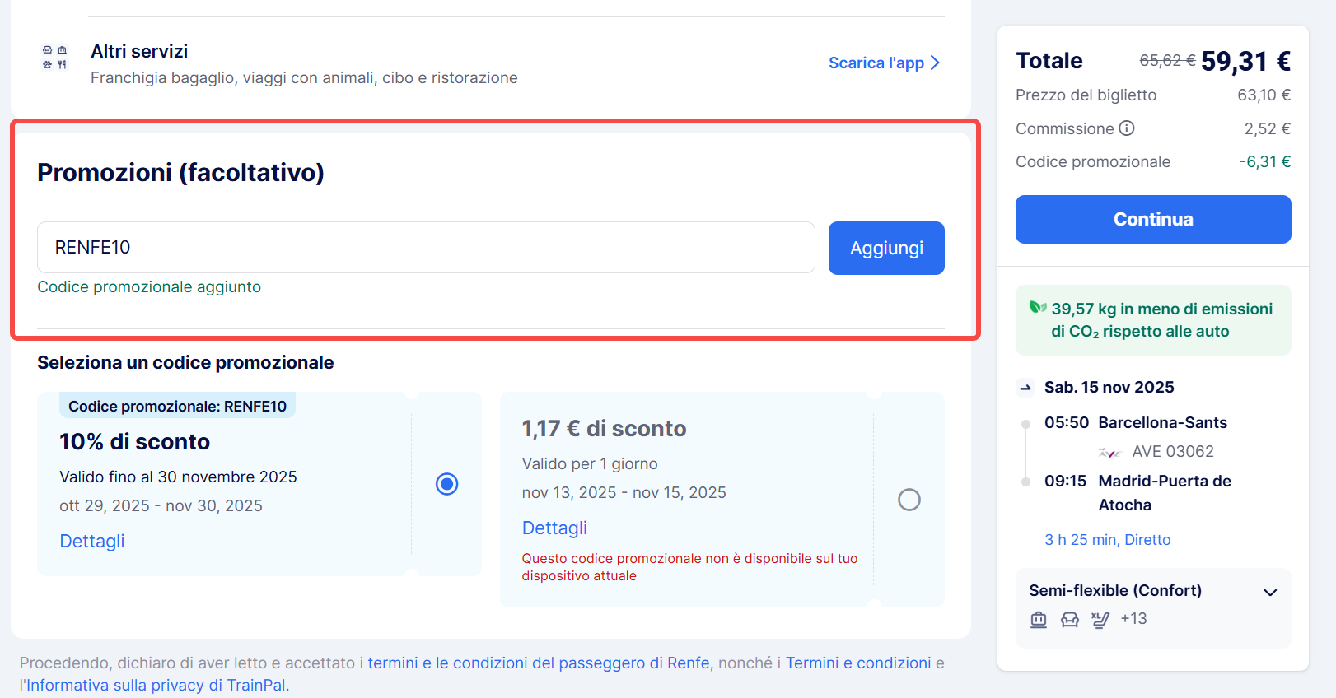Click the 3 h 25 min, Diretto link
1336x698 pixels.
[x=1108, y=540]
